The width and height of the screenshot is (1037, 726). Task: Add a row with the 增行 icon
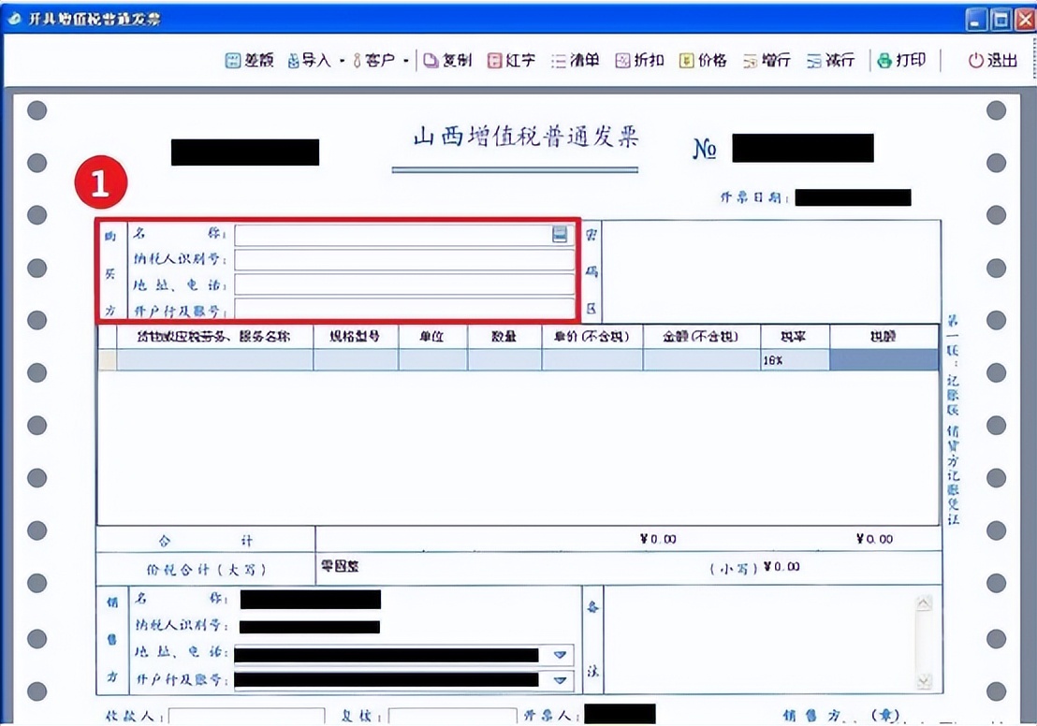click(x=767, y=59)
